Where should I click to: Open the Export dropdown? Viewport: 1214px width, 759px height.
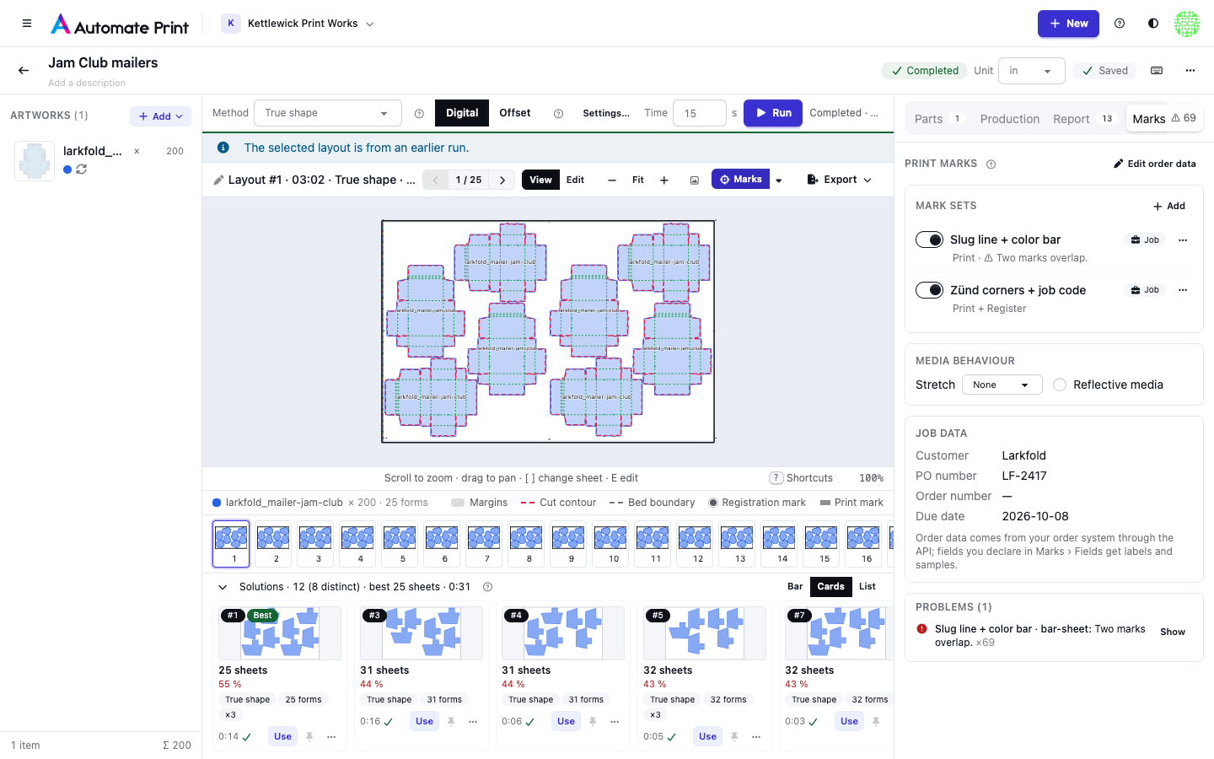click(x=840, y=180)
